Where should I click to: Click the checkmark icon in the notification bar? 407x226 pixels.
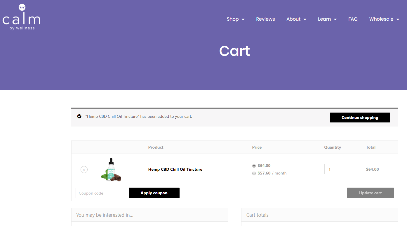coord(79,116)
